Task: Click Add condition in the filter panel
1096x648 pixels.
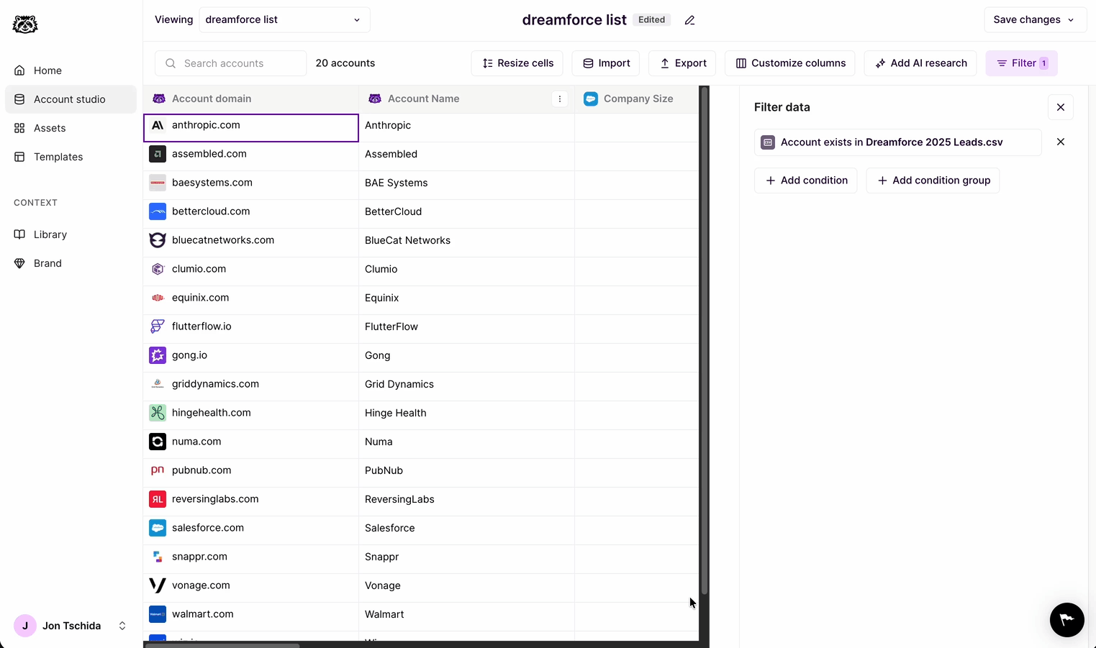Action: pos(806,181)
